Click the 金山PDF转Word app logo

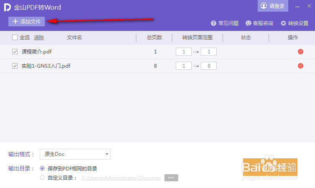coord(7,8)
